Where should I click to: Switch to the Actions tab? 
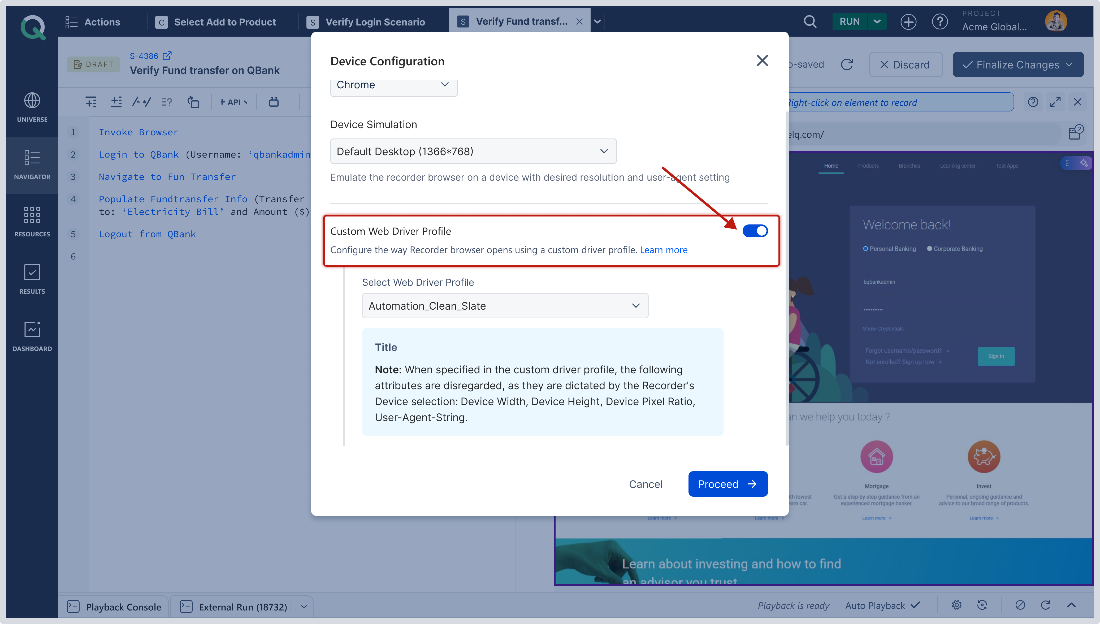tap(93, 22)
